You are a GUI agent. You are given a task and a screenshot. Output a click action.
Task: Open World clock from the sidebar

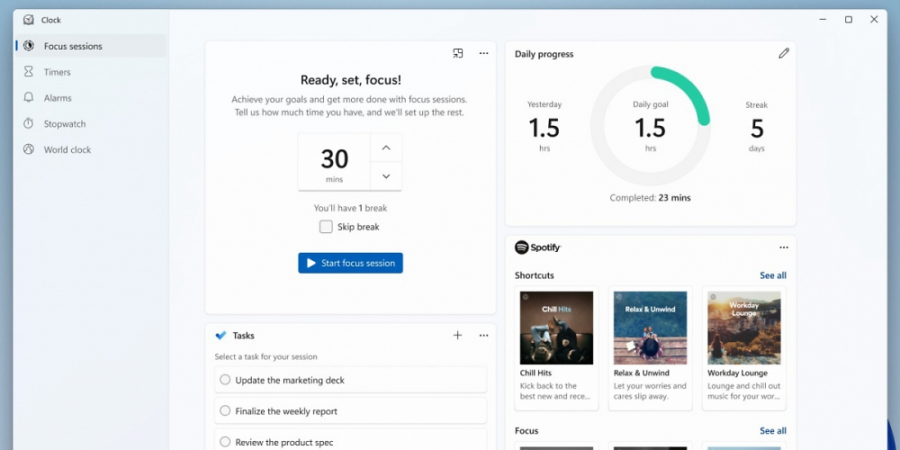[x=91, y=149]
